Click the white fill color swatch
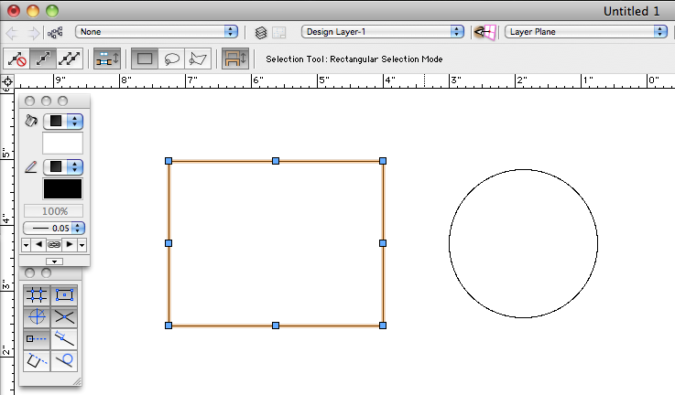 click(62, 143)
